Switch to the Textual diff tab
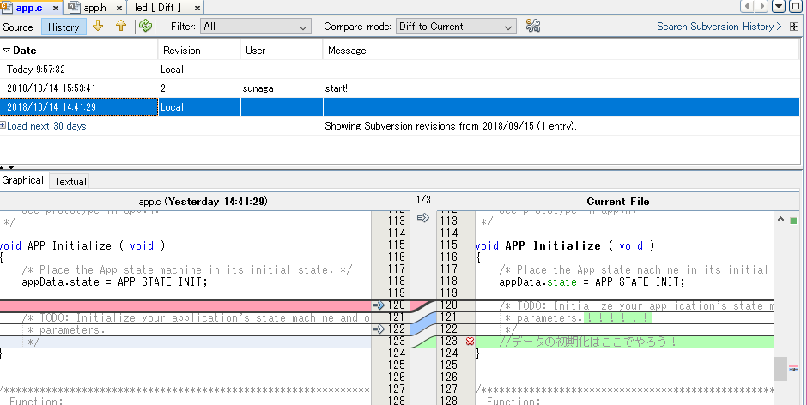 coord(70,181)
